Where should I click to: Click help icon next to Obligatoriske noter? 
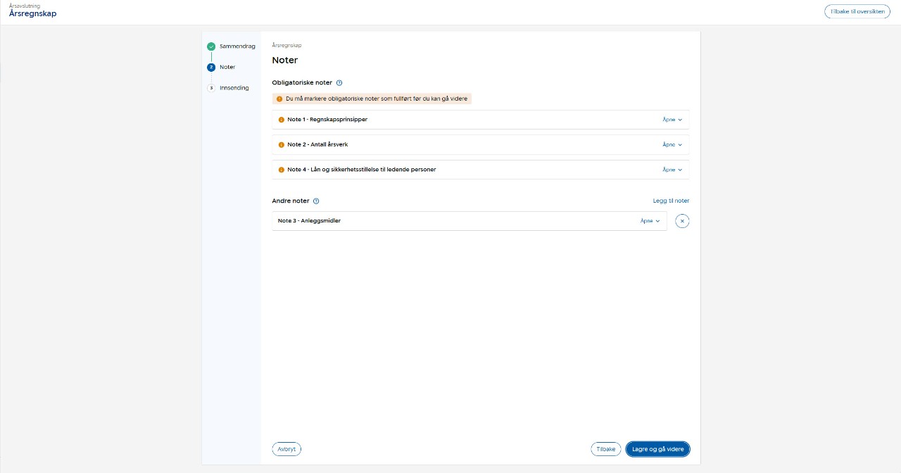[x=339, y=83]
